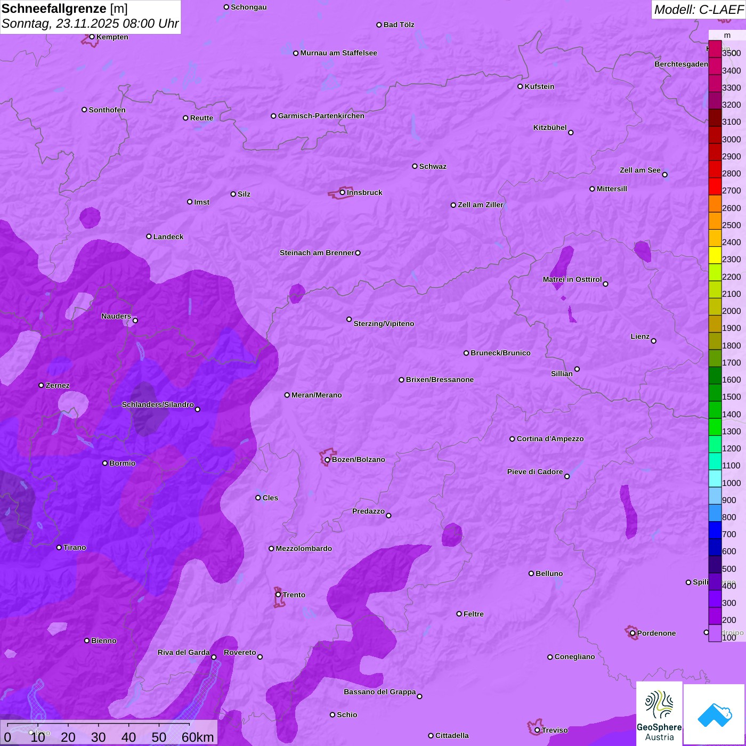746x746 pixels.
Task: Click the Riva del Garda label
Action: click(x=183, y=652)
